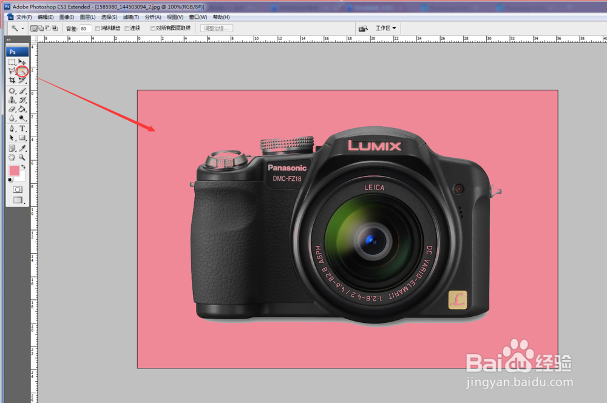607x403 pixels.
Task: Open the pink foreground color swatch
Action: click(x=14, y=171)
